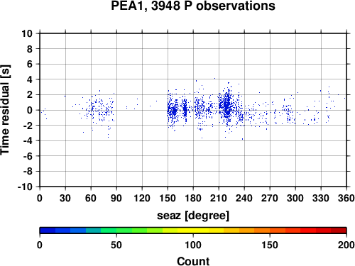The width and height of the screenshot is (355, 266).
Task: Click the y-axis tick label -10
Action: 26,187
